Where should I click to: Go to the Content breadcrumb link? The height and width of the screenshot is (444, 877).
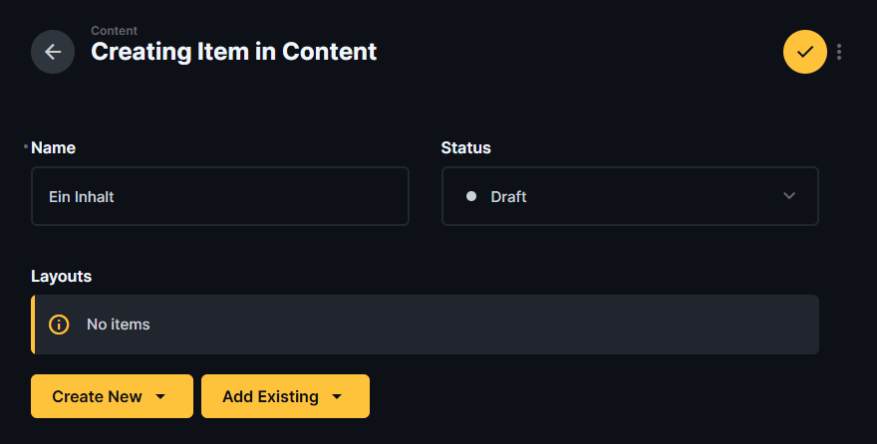[x=115, y=31]
